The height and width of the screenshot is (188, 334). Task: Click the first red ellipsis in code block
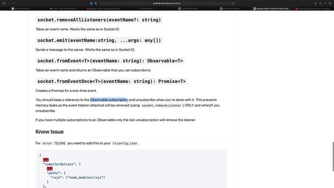point(46,160)
